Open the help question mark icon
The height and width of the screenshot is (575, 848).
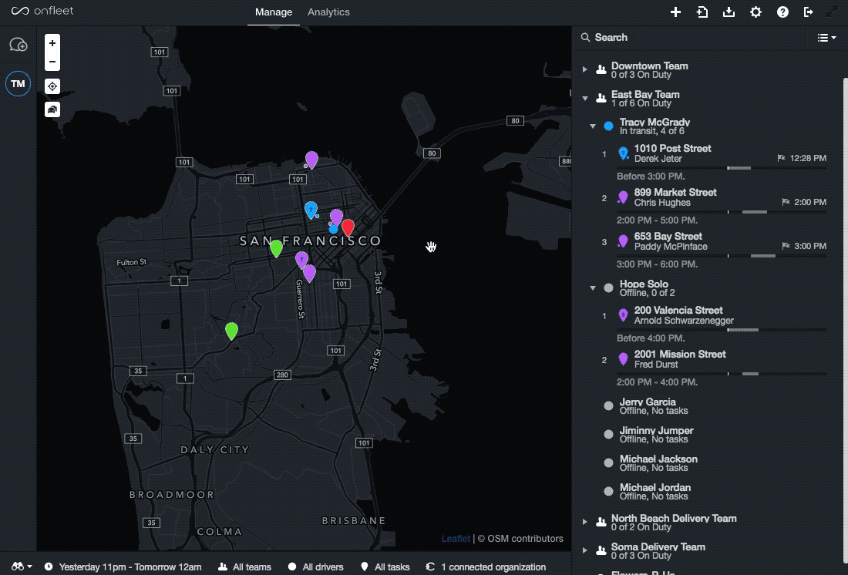782,12
